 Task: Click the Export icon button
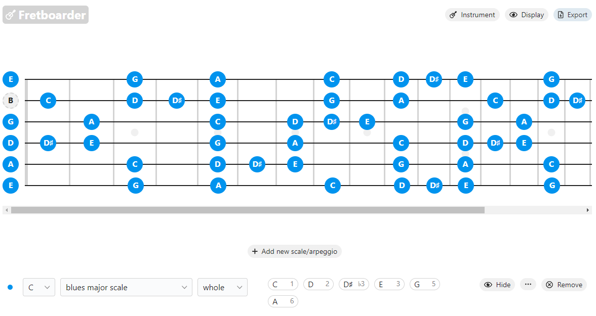click(561, 15)
